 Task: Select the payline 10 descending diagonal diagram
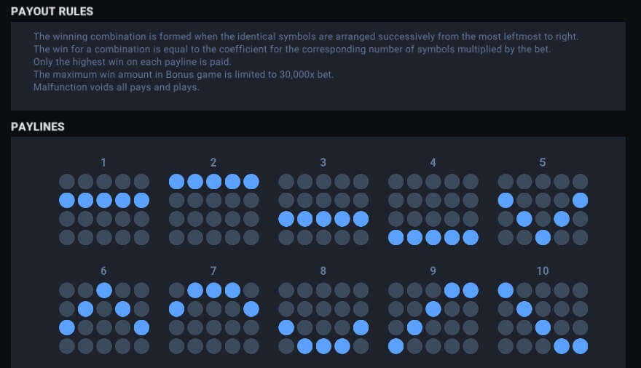[x=543, y=319]
